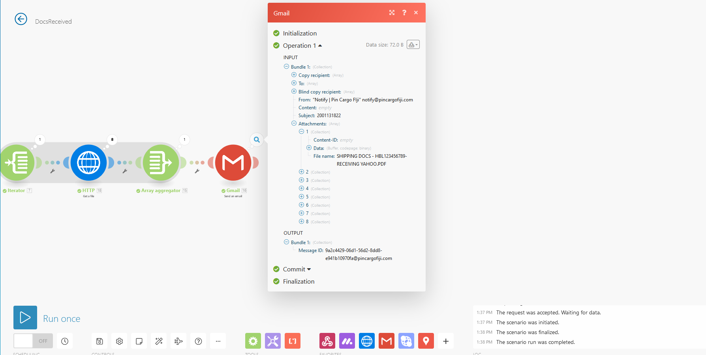Viewport: 706px width, 355px height.
Task: Open the Iterator module
Action: 17,163
